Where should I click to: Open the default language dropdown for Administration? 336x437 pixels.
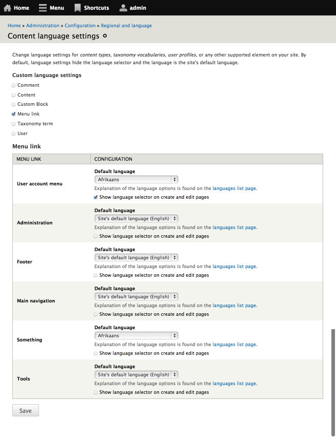(136, 218)
